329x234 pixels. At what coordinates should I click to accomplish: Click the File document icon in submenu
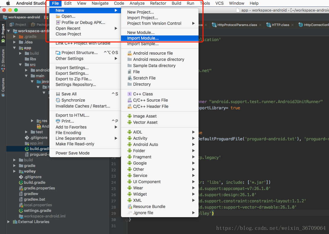[130, 72]
